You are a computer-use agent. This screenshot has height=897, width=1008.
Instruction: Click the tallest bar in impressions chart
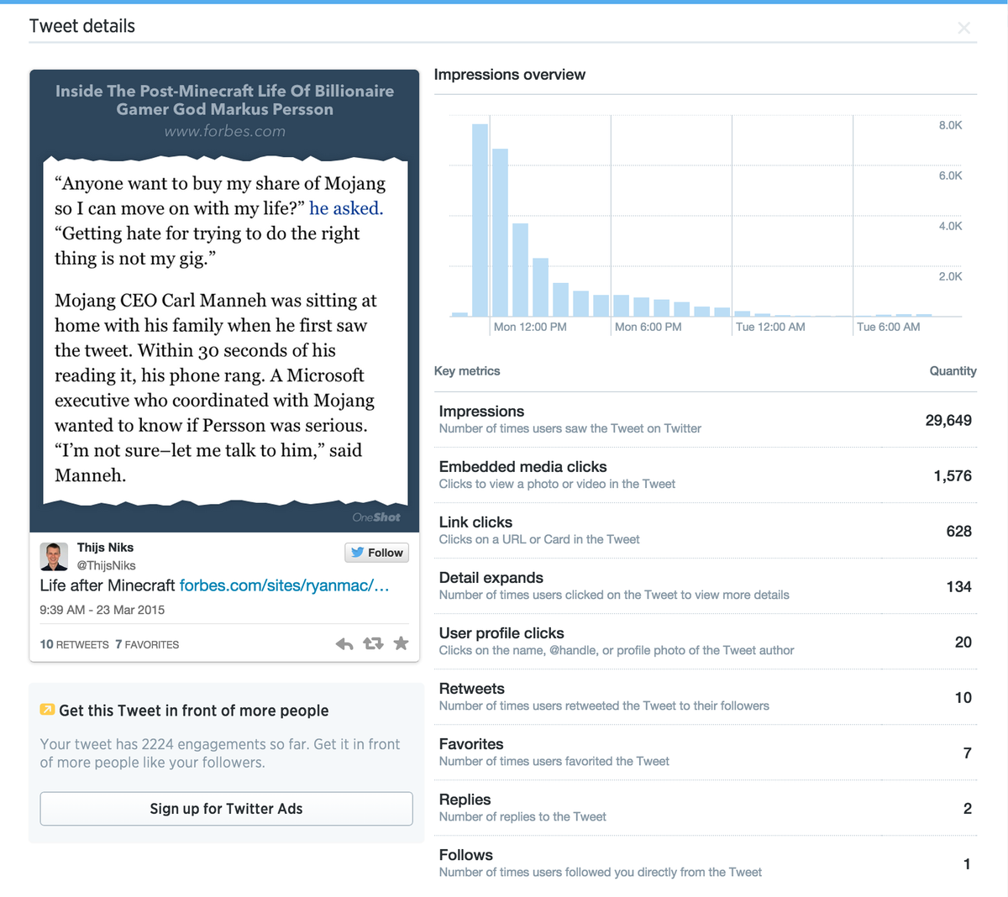(480, 220)
